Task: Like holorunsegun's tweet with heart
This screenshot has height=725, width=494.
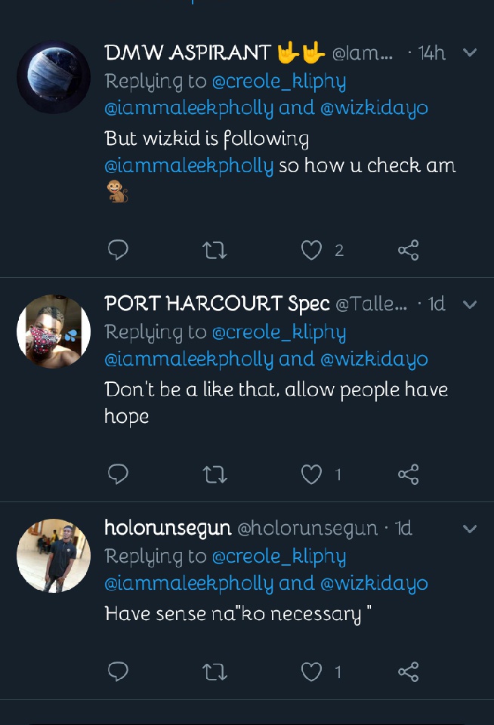Action: (312, 671)
